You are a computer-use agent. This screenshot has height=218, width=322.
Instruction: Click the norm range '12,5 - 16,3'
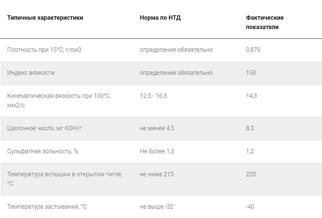(x=153, y=96)
